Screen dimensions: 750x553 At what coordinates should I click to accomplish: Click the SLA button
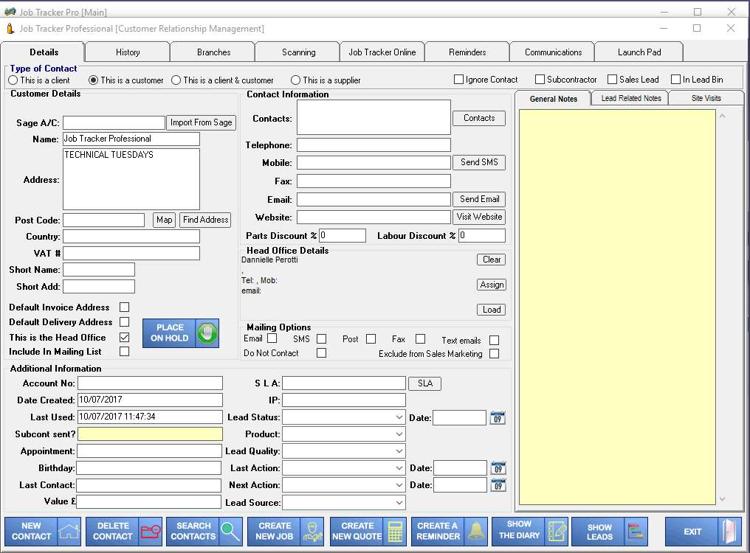point(424,383)
